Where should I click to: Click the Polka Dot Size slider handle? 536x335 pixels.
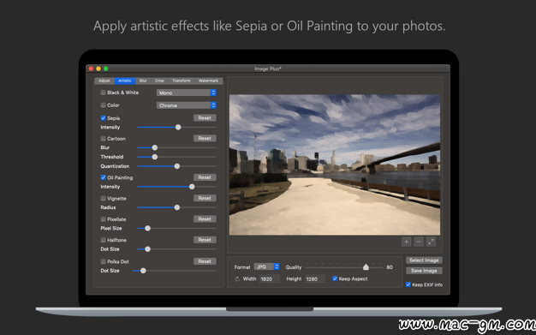tap(143, 271)
